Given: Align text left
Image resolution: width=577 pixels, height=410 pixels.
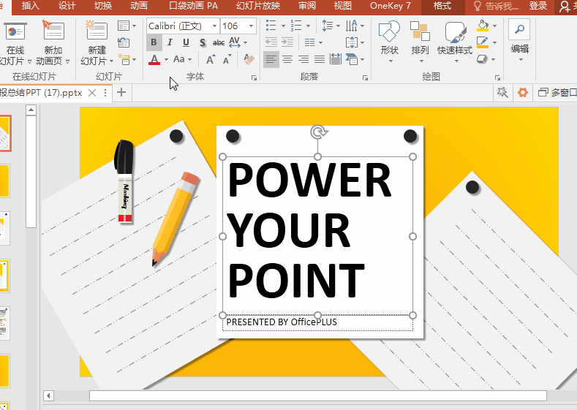Looking at the screenshot, I should pyautogui.click(x=271, y=59).
